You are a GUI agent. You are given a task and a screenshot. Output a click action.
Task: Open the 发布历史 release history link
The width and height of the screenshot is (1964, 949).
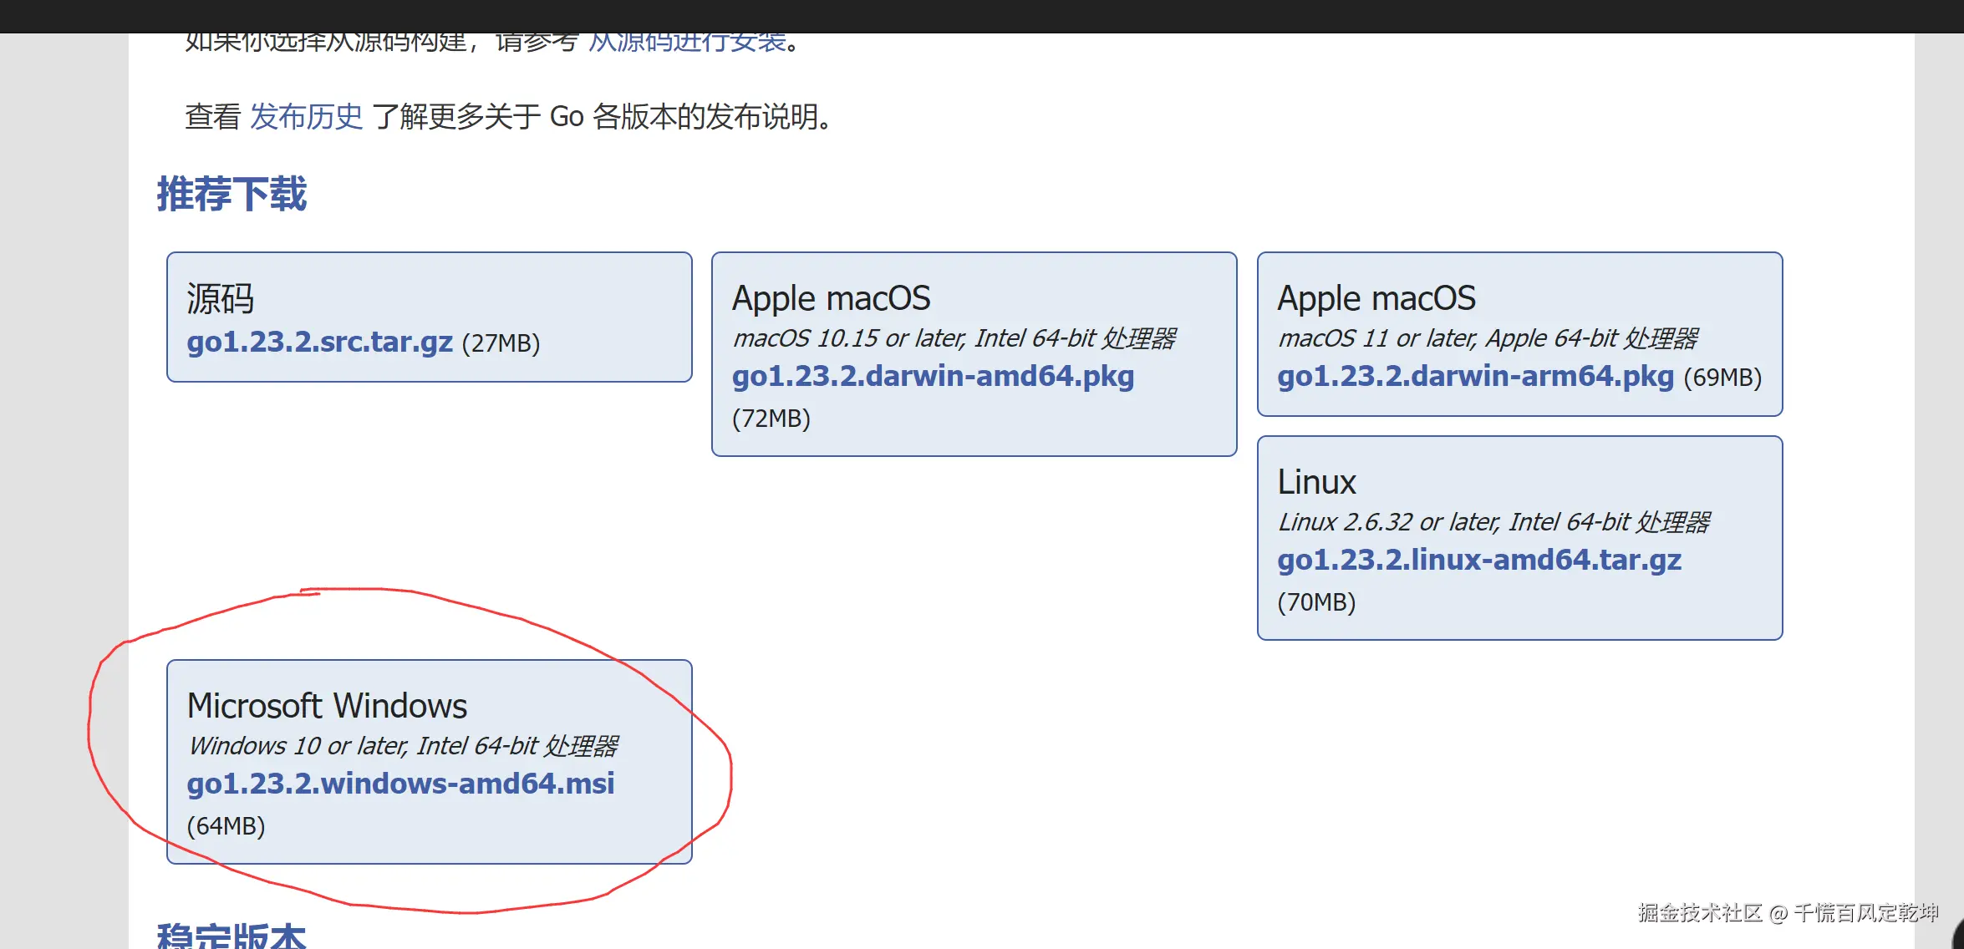(x=306, y=117)
